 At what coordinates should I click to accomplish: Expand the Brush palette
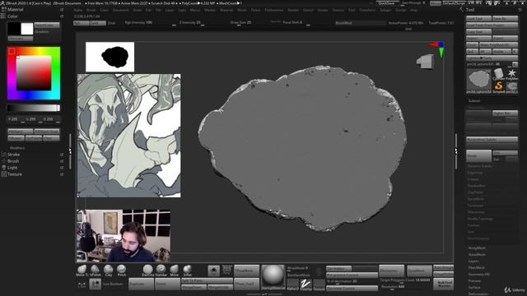tap(13, 161)
